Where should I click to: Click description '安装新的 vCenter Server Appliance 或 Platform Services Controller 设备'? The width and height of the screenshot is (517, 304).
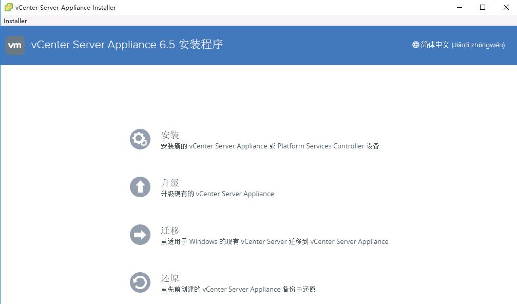(270, 146)
